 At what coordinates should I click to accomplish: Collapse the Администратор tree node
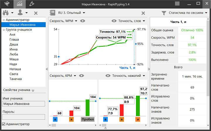point(4,20)
